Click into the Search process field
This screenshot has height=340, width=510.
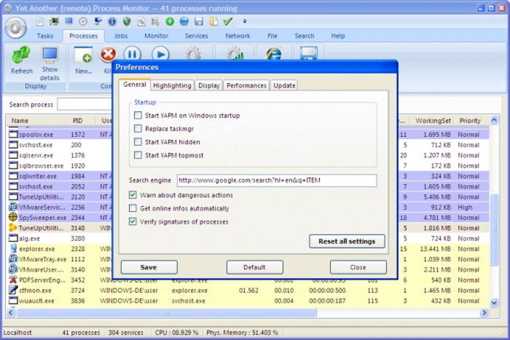85,104
